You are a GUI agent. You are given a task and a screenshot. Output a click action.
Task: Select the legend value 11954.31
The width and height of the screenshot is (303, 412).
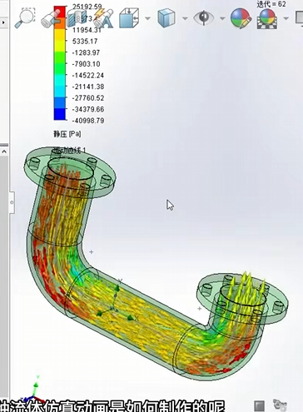tap(87, 30)
